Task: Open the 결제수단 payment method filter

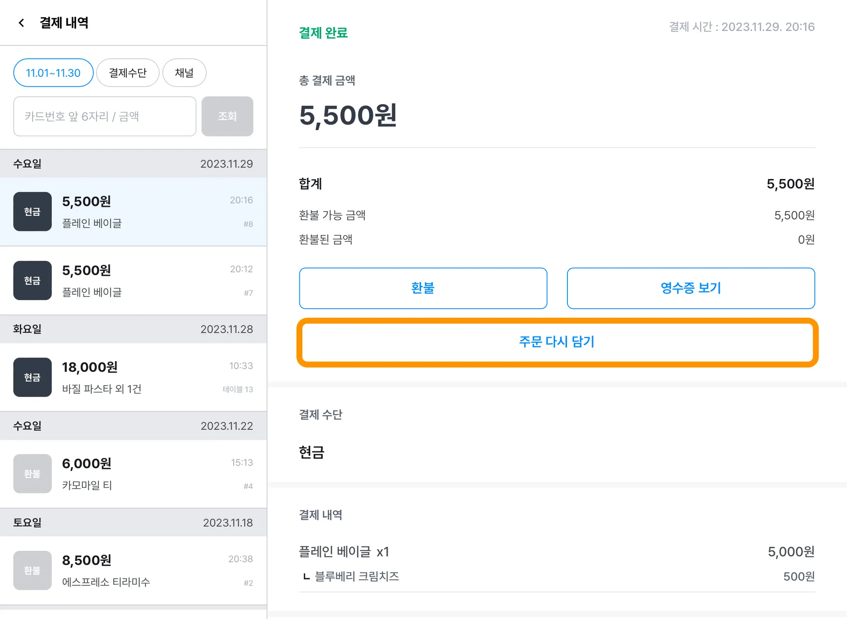Action: tap(127, 73)
